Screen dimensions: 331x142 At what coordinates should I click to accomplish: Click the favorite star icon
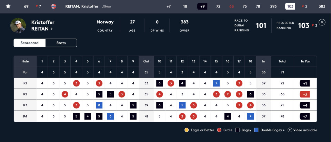tap(8, 6)
